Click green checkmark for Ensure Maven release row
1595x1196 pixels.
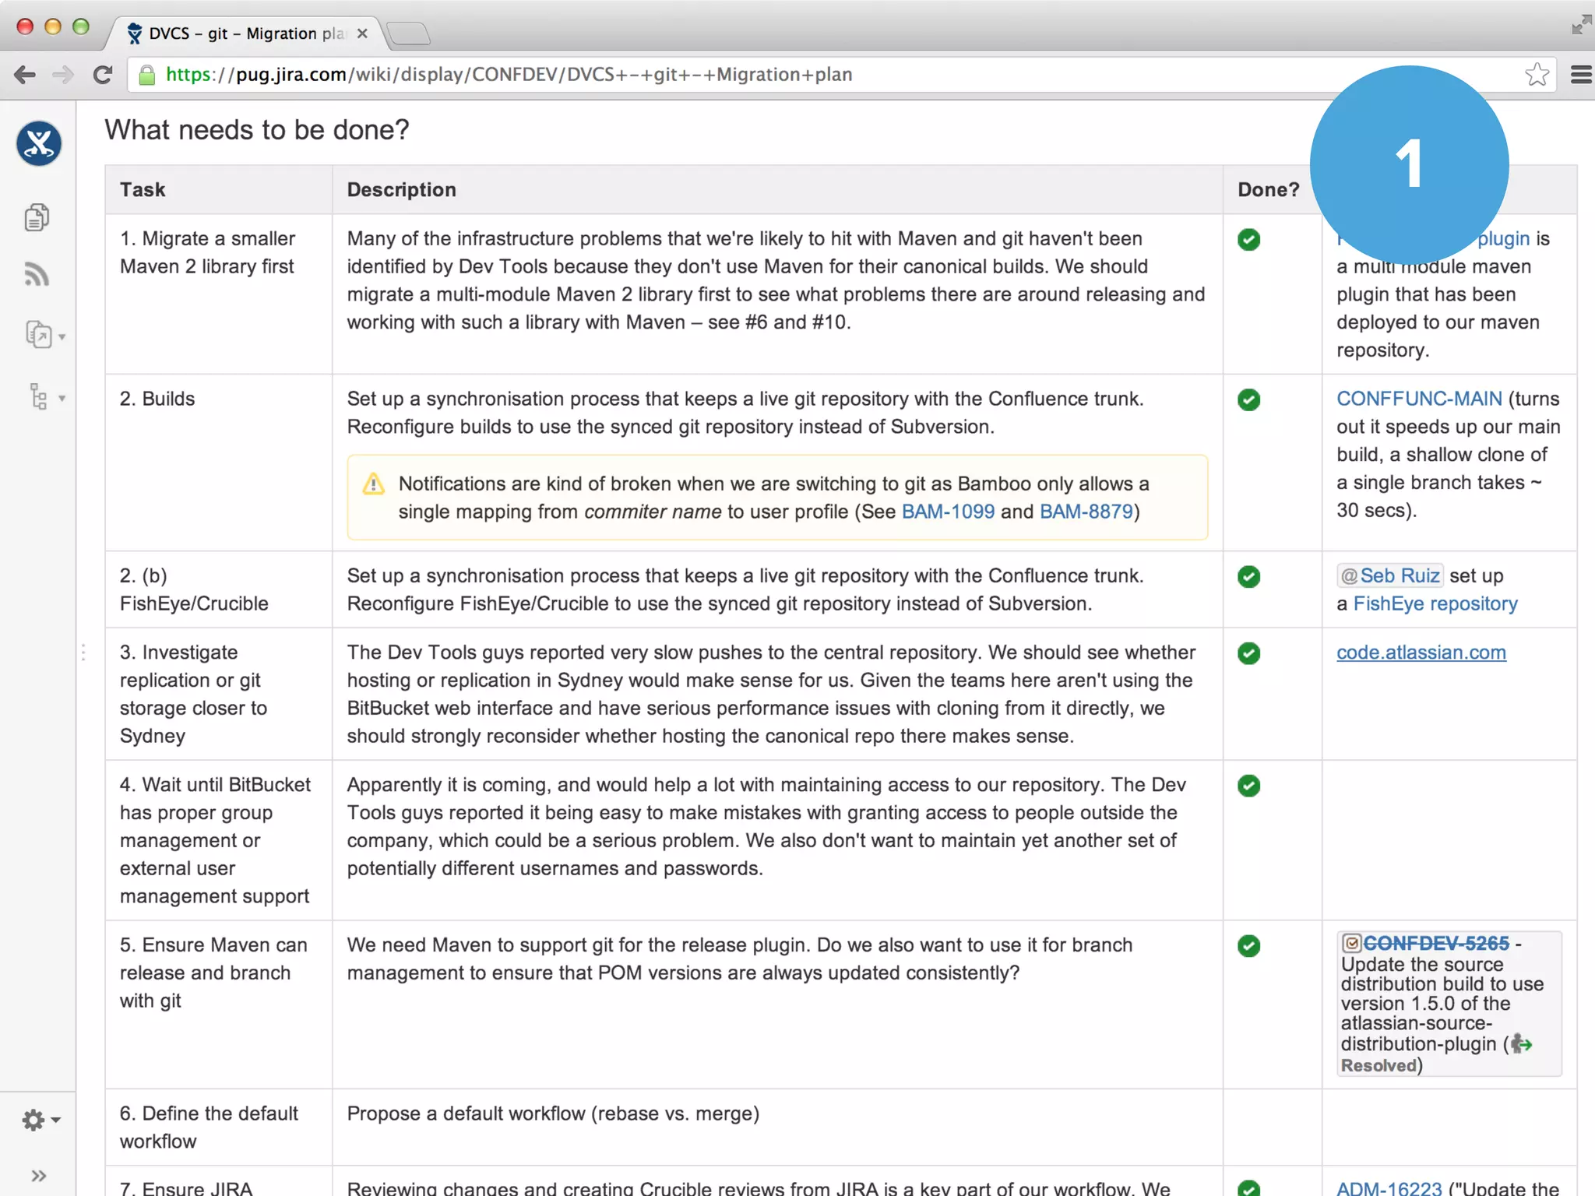(1248, 946)
